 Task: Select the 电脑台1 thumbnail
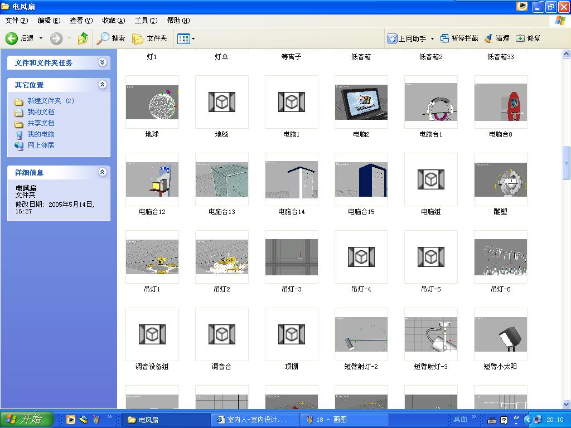click(431, 102)
